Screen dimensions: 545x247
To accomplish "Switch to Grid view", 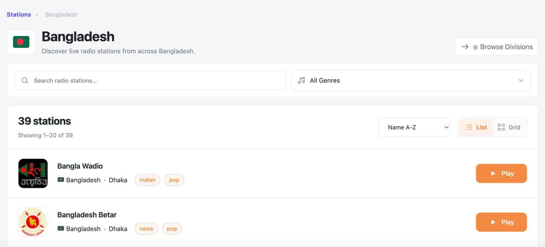I will click(509, 127).
